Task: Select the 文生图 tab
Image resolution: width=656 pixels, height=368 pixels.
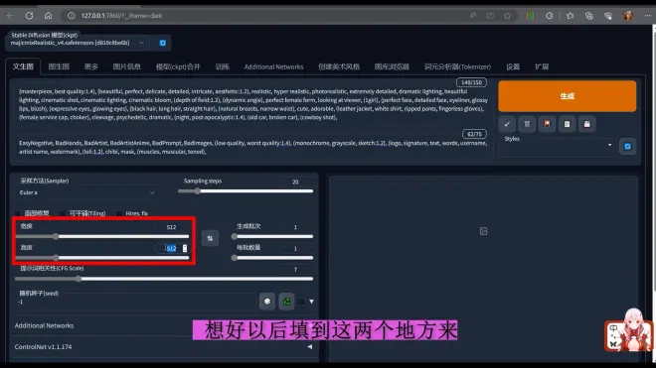Action: tap(23, 66)
